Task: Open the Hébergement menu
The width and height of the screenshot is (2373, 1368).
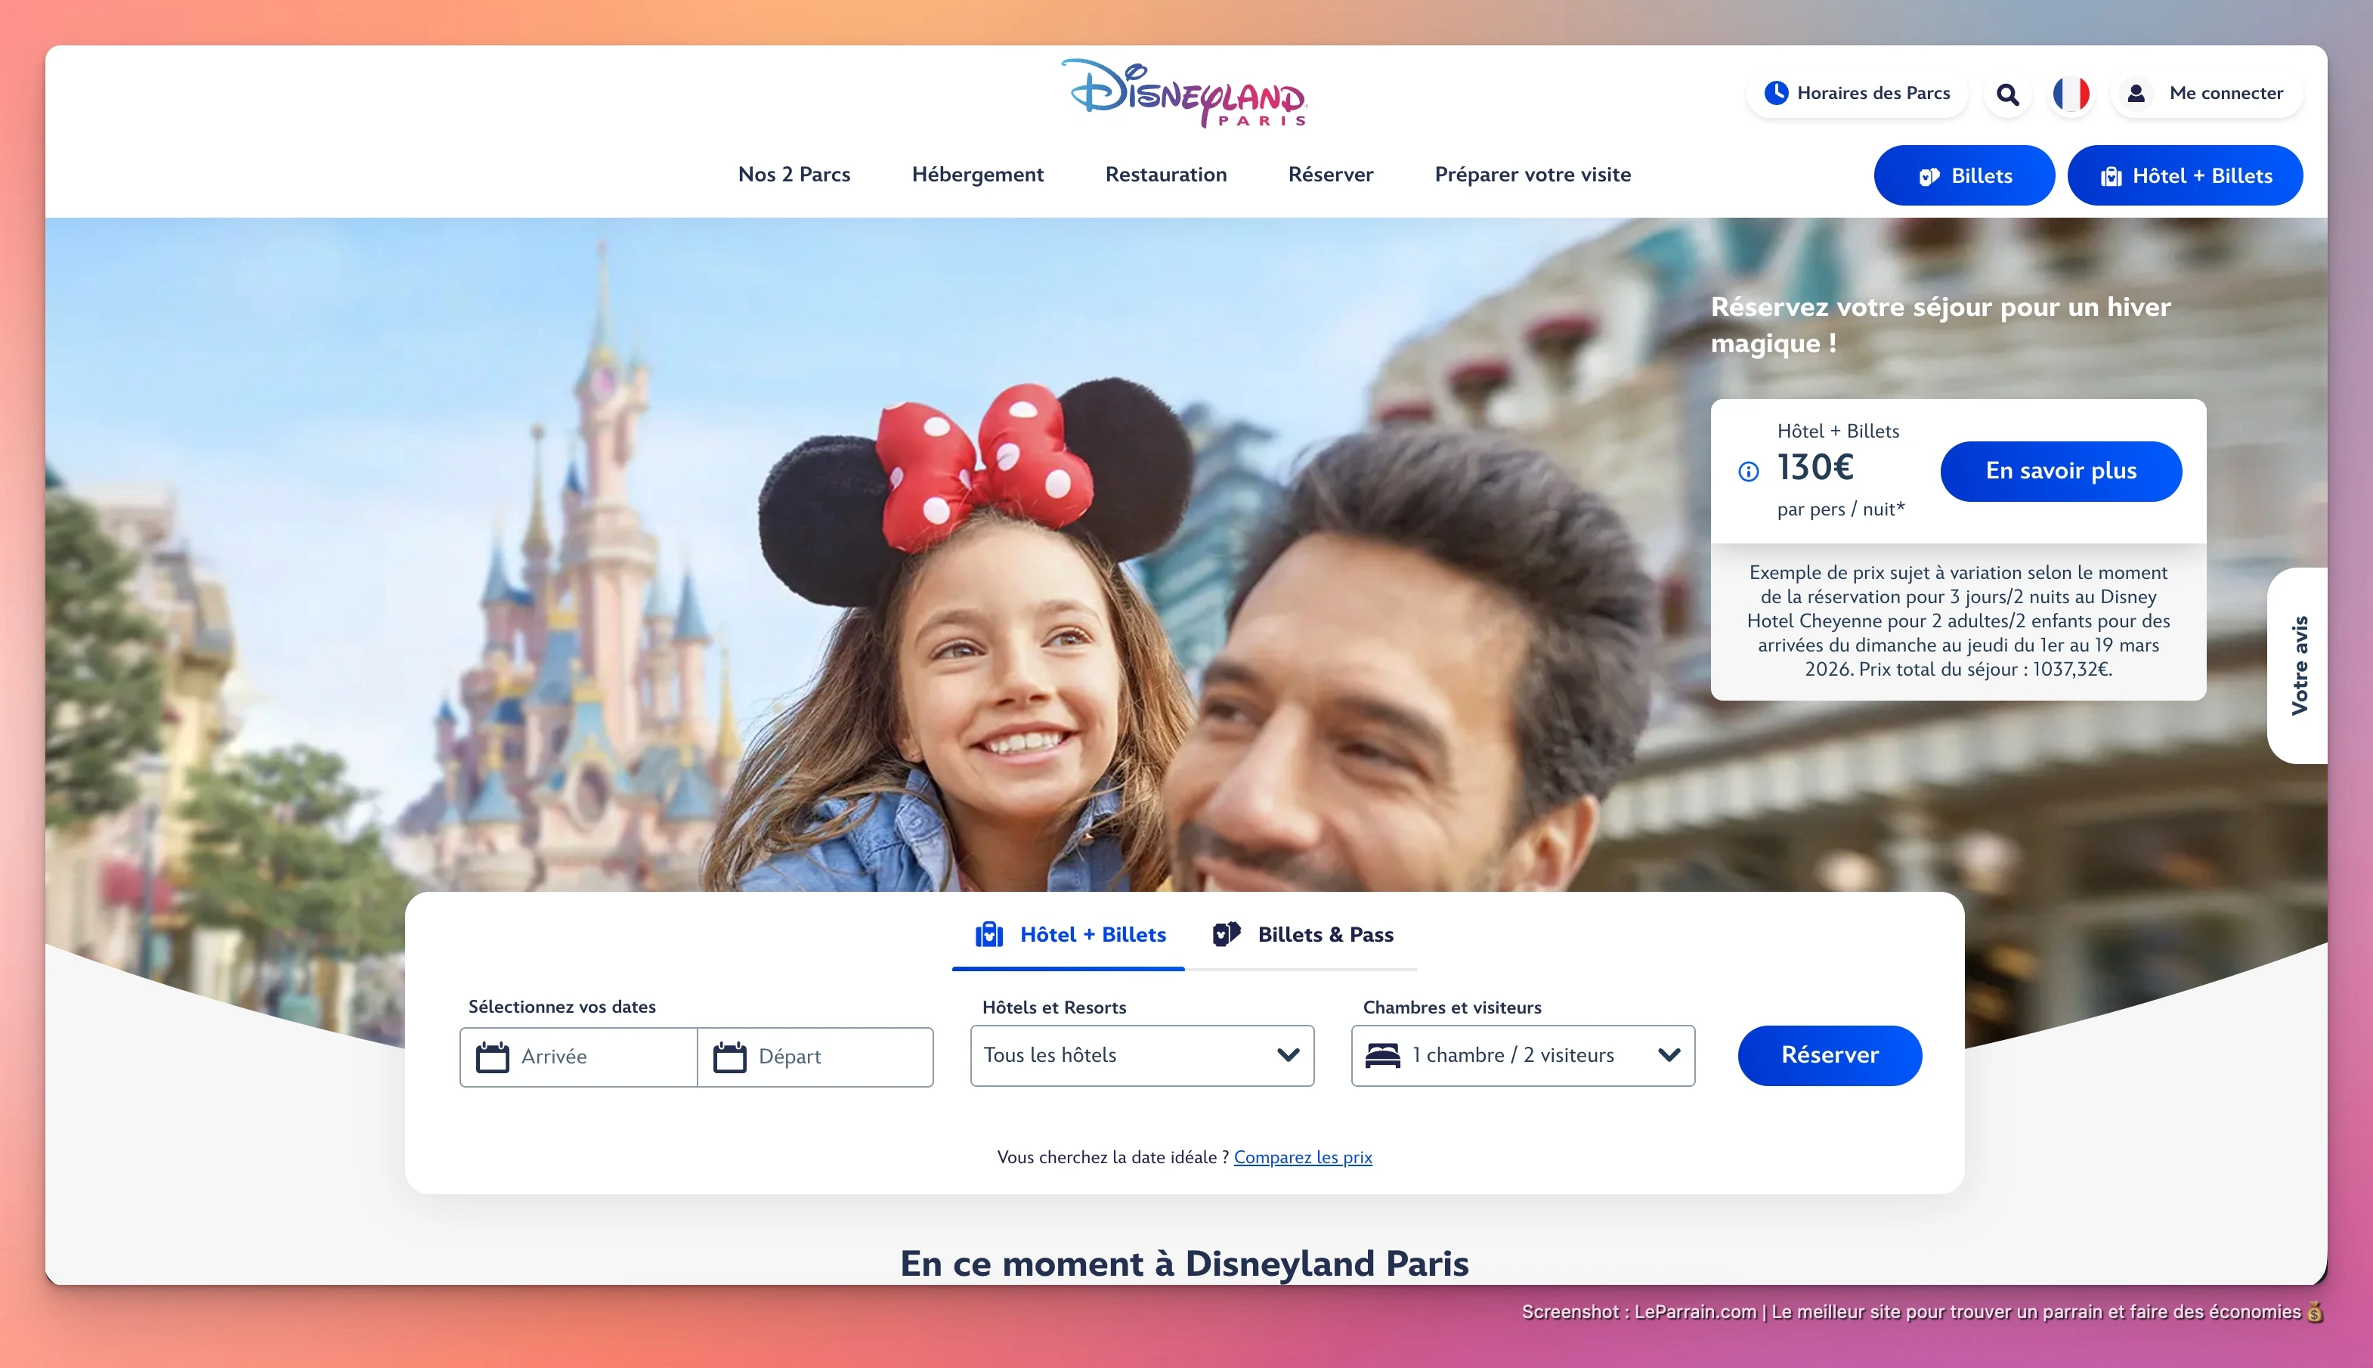Action: click(x=977, y=175)
